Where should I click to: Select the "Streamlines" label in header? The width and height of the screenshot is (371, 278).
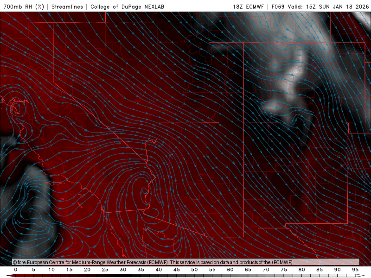click(x=67, y=6)
